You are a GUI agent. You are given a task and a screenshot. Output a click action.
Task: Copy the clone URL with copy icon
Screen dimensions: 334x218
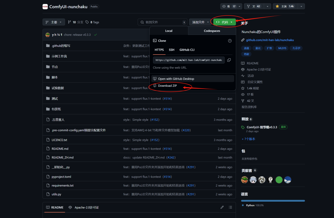point(229,60)
